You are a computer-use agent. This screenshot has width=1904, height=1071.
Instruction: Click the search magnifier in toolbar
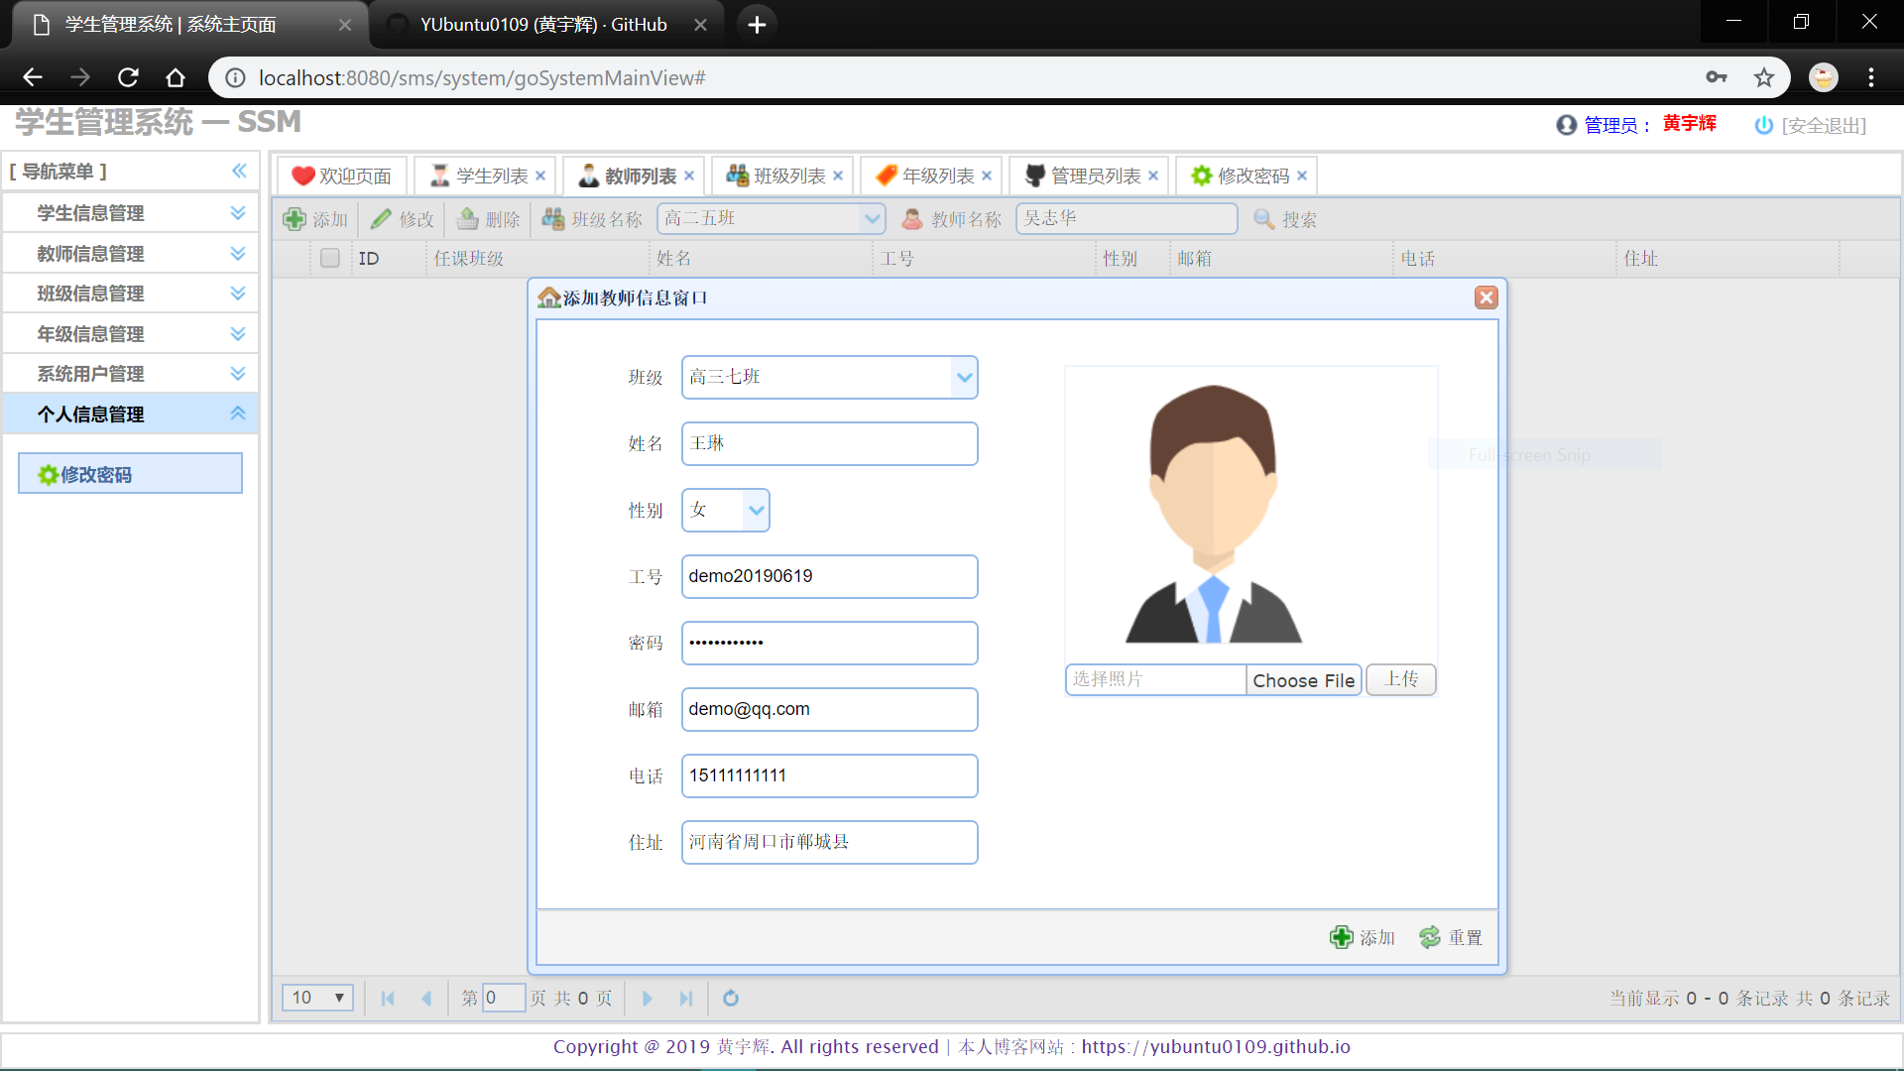click(x=1263, y=219)
